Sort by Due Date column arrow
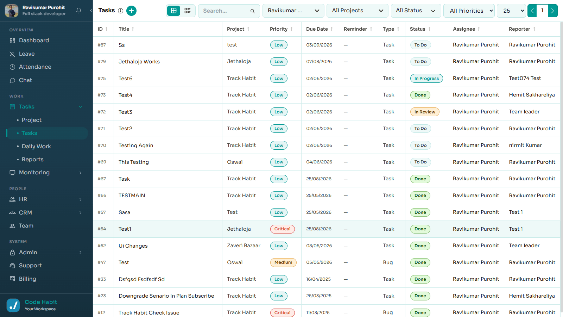Viewport: 563px width, 317px height. 332,29
